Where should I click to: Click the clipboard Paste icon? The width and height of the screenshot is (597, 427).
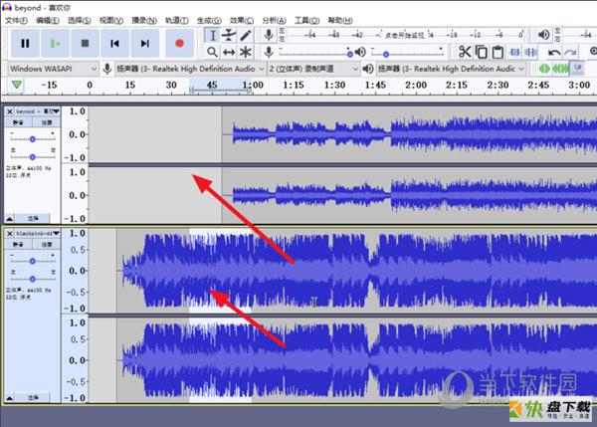pyautogui.click(x=497, y=52)
